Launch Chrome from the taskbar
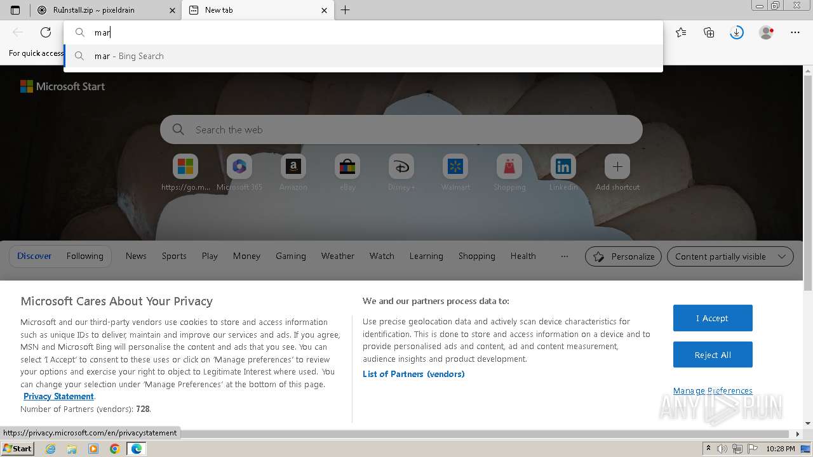This screenshot has height=457, width=813. pyautogui.click(x=114, y=449)
